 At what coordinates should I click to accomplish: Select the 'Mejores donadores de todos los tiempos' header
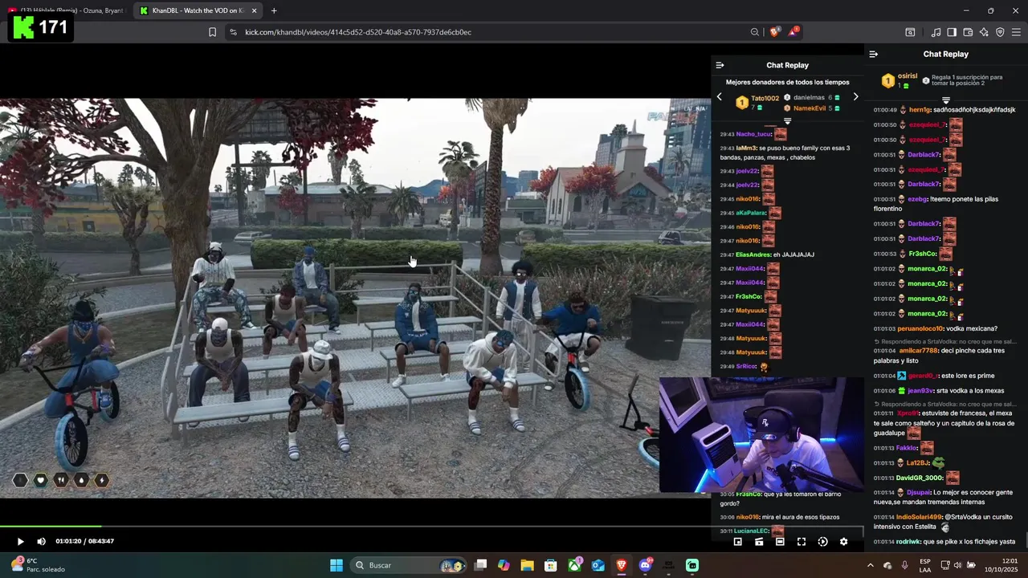[787, 82]
